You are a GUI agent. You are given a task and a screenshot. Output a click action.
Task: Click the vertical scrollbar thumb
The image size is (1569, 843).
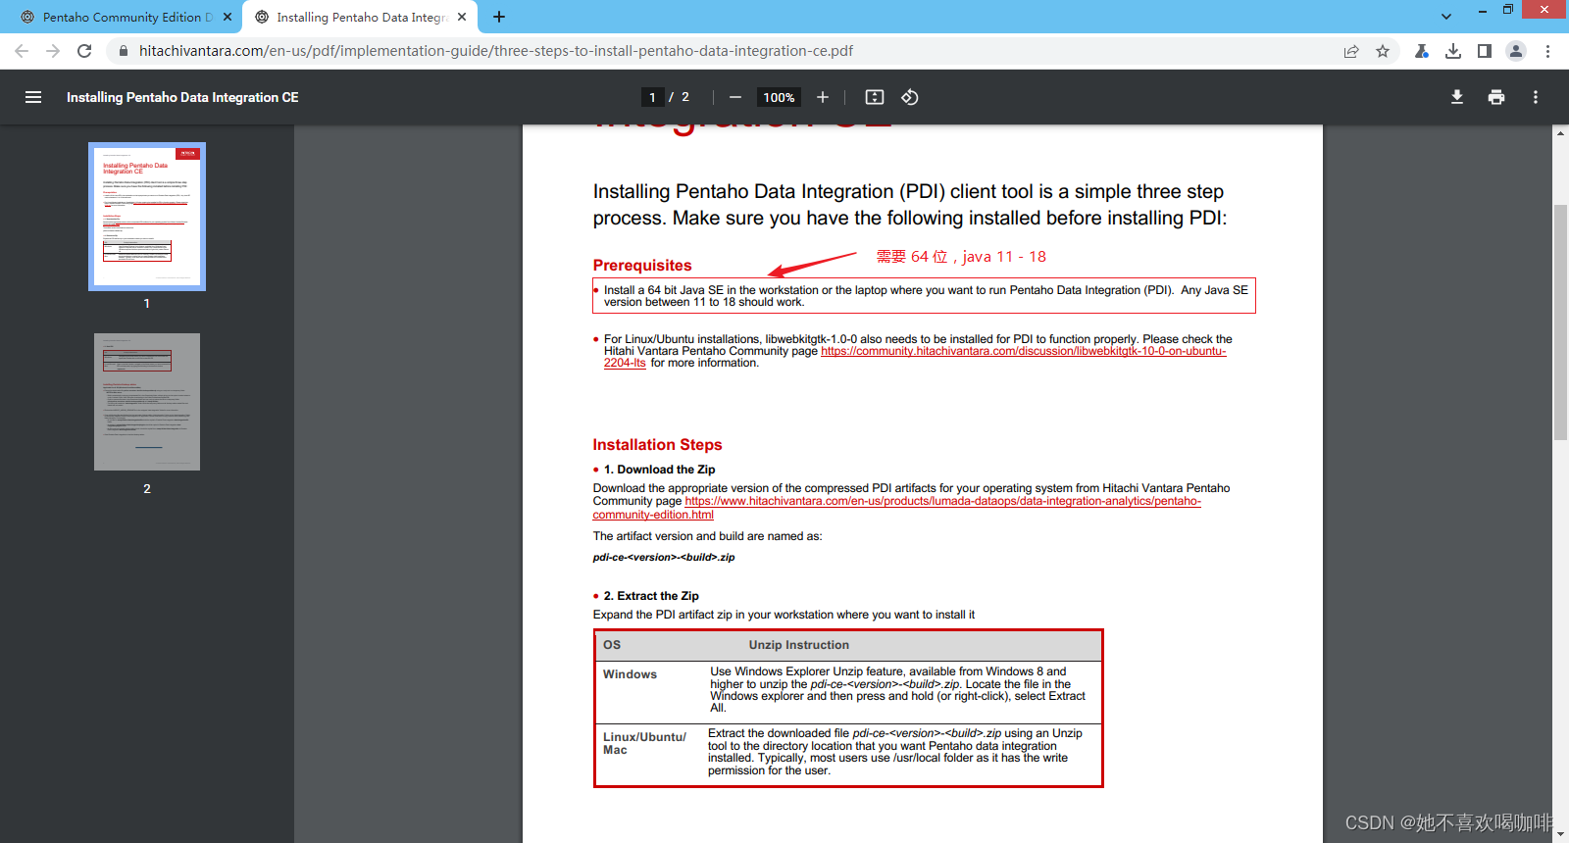point(1560,323)
